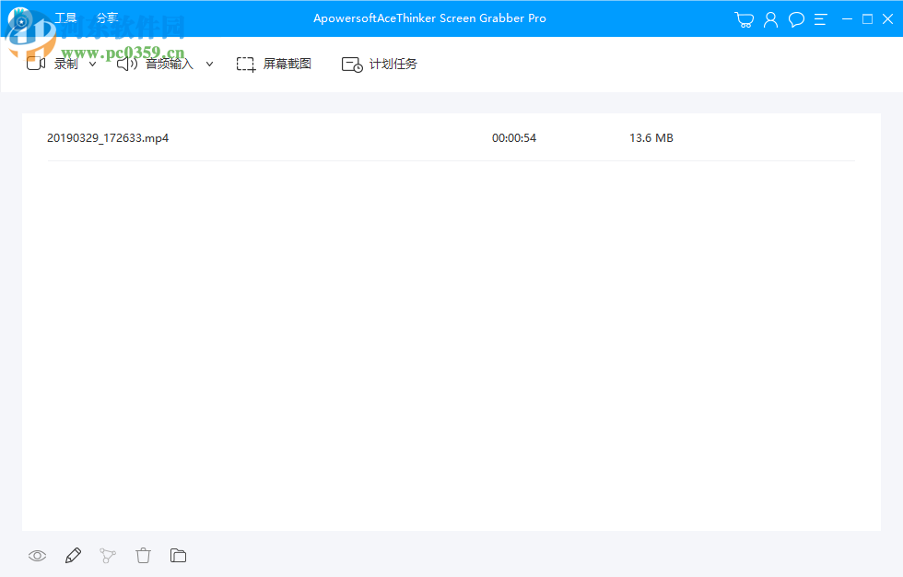903x577 pixels.
Task: Click the 录制 record camera icon
Action: pyautogui.click(x=35, y=63)
